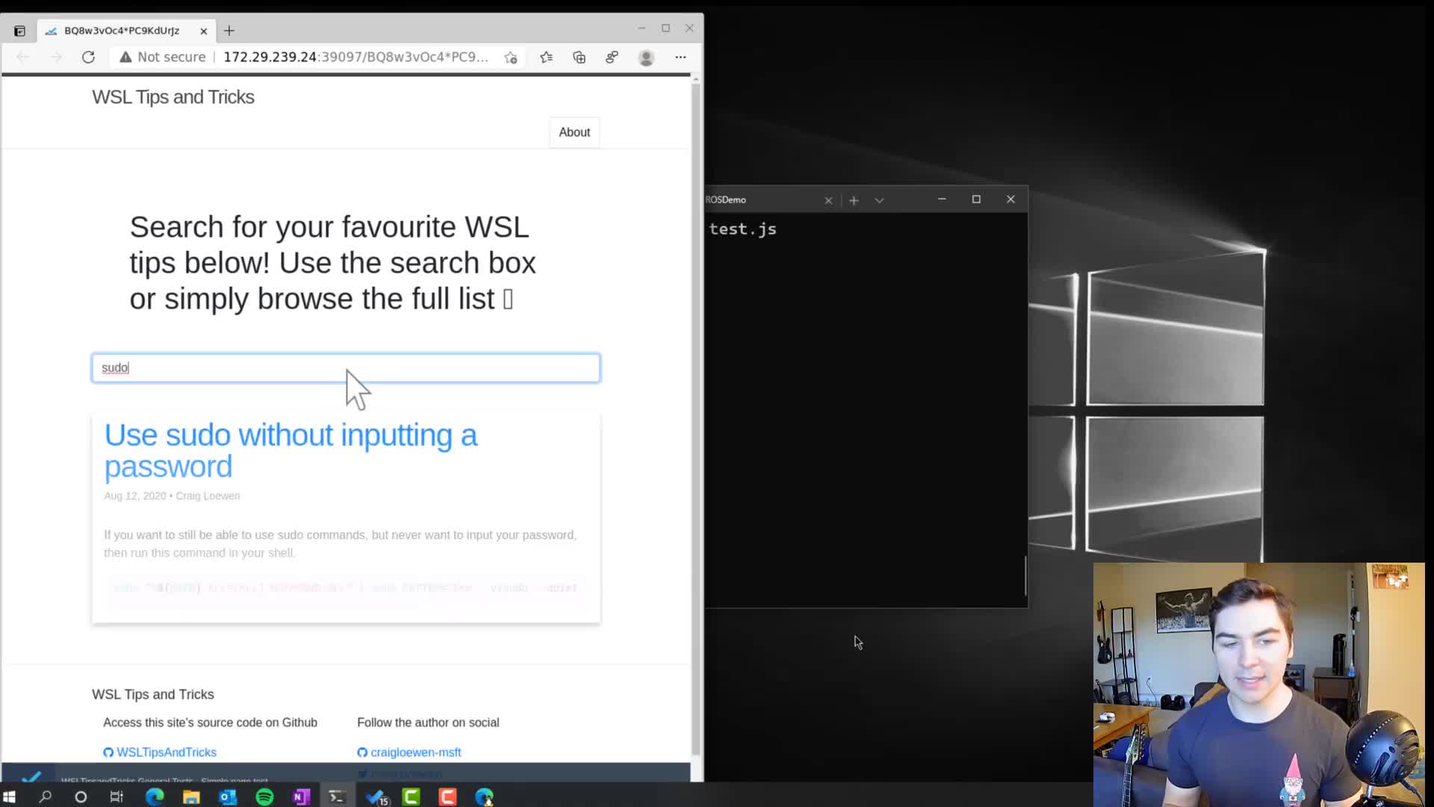
Task: Open the Collections panel in Edge
Action: click(x=579, y=57)
